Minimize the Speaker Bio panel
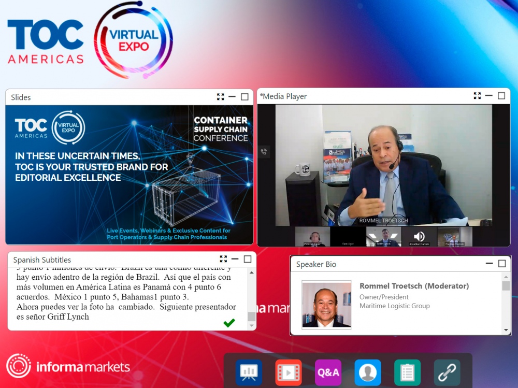This screenshot has width=518, height=388. coord(490,263)
